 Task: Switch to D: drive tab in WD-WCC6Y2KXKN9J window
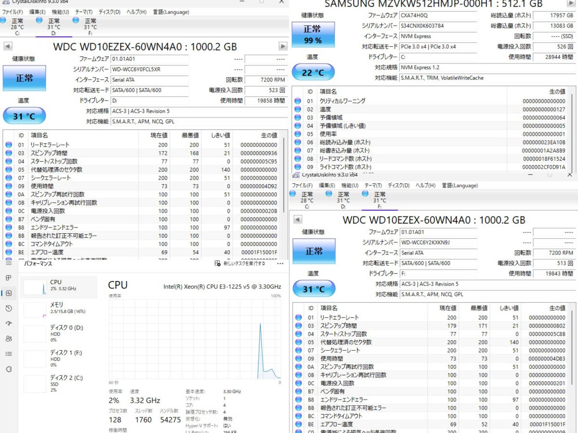343,200
